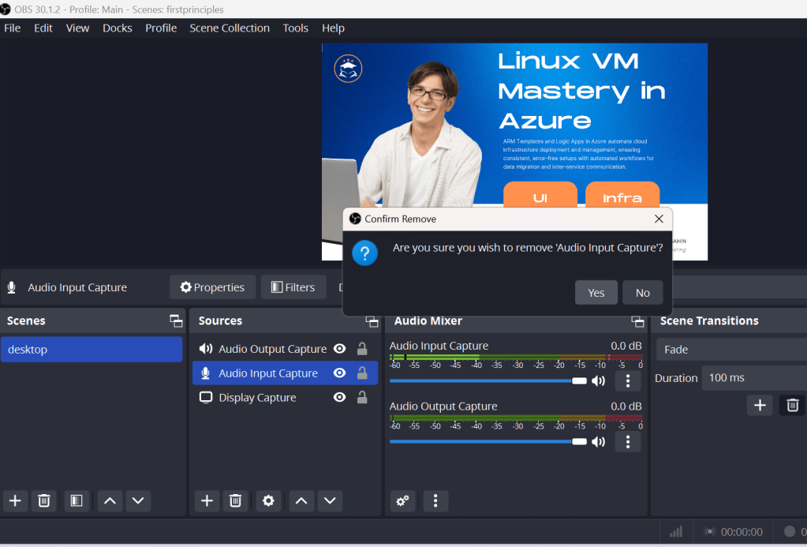Open the File menu
Image resolution: width=807 pixels, height=547 pixels.
(13, 28)
